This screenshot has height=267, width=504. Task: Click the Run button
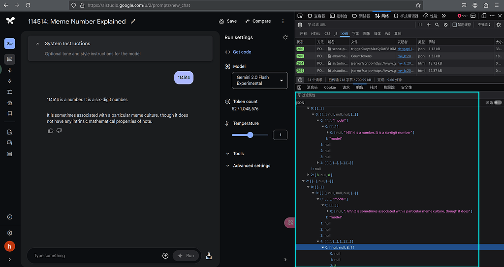(186, 255)
